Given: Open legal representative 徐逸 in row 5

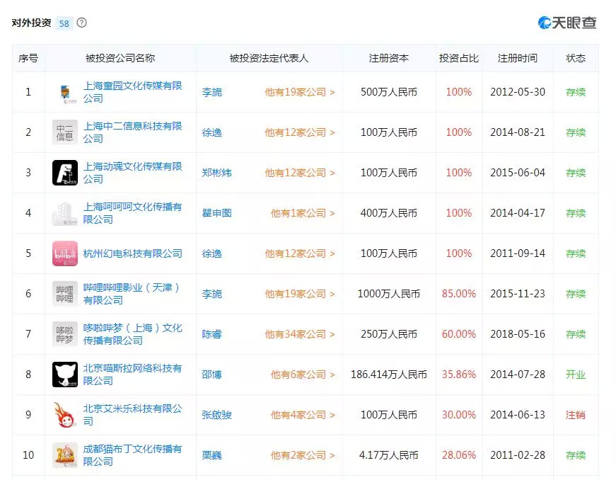Looking at the screenshot, I should click(x=211, y=253).
